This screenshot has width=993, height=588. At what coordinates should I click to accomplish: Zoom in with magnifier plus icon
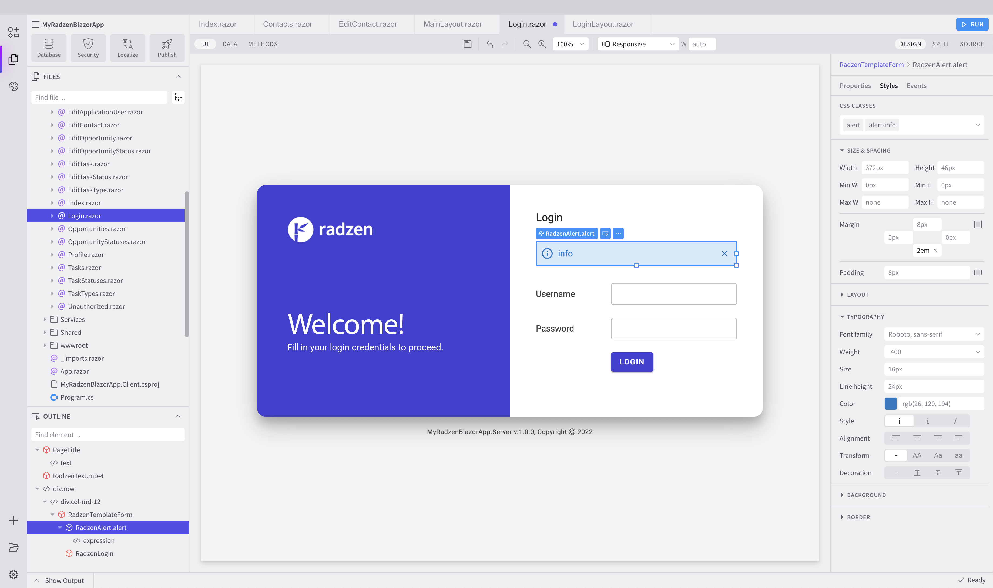[542, 44]
